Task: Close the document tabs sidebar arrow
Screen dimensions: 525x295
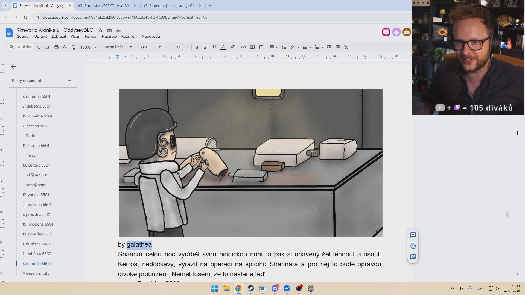Action: click(13, 67)
